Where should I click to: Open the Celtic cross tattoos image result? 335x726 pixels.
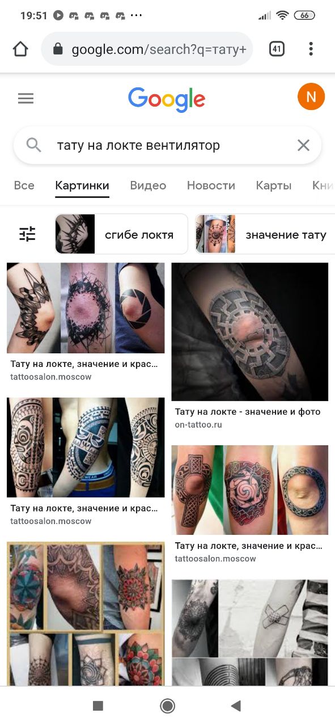[x=250, y=504]
